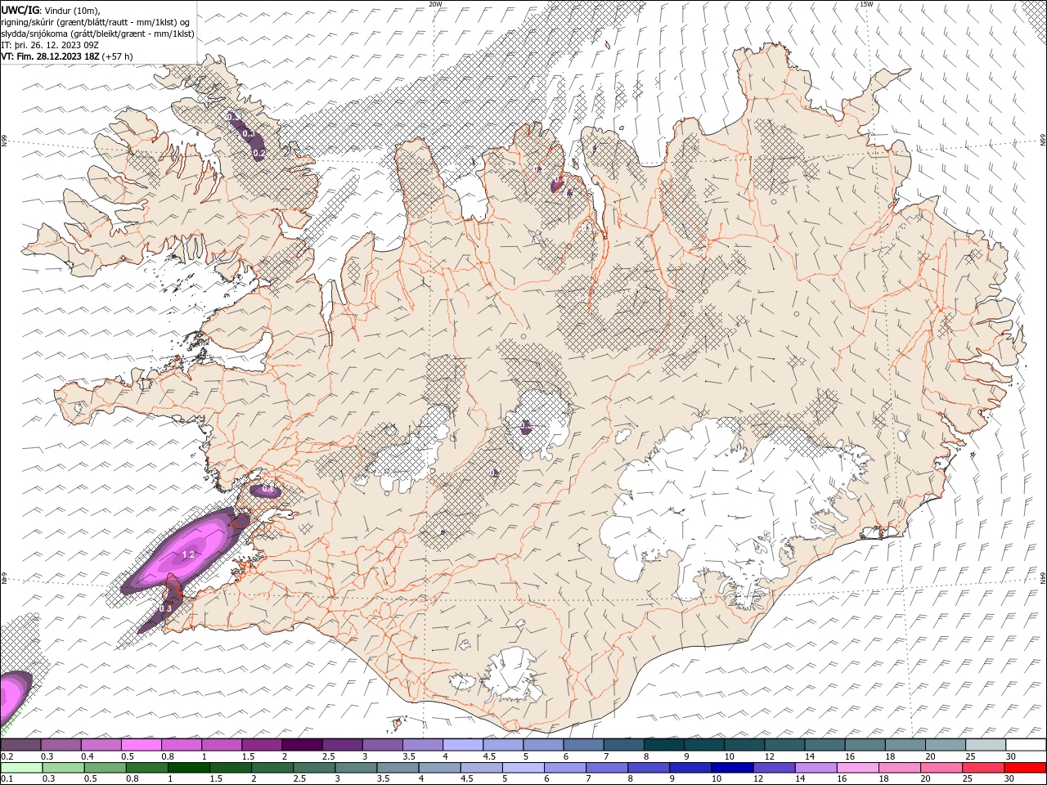Pick the pale green lower swatch between 0.1 and 0.3
The width and height of the screenshot is (1047, 785).
(21, 768)
